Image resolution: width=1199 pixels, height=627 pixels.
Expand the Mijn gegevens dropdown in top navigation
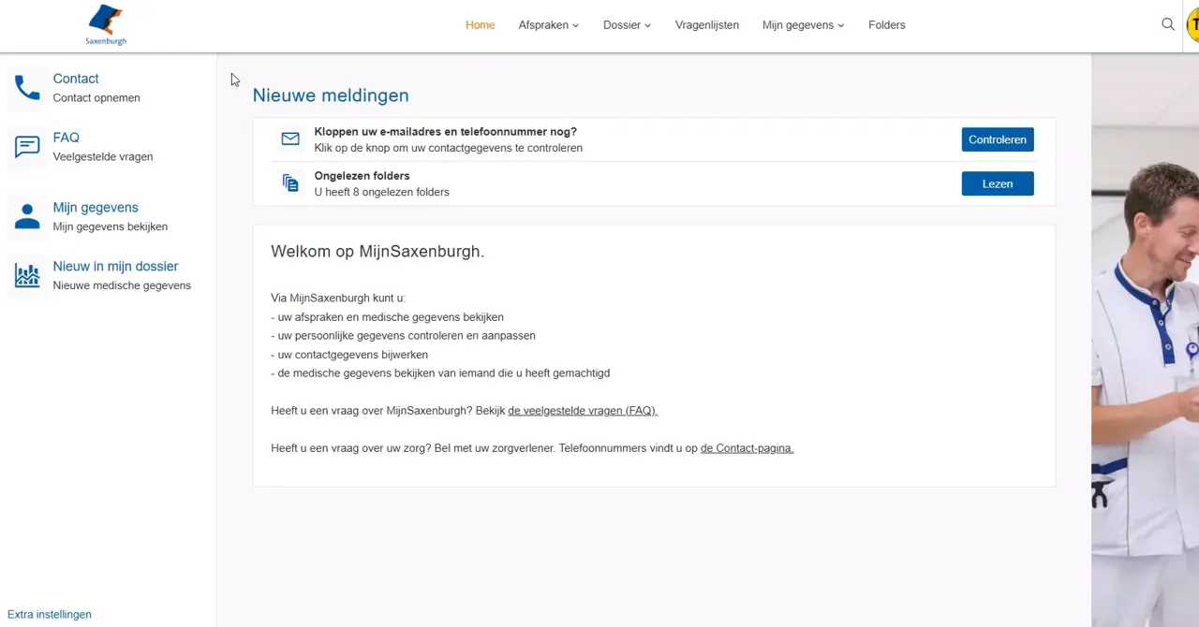tap(803, 25)
